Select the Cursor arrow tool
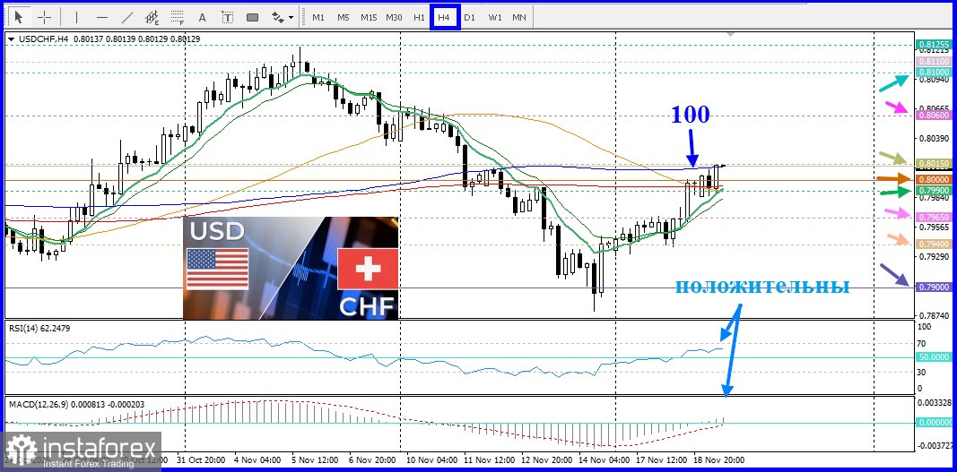 pyautogui.click(x=18, y=17)
